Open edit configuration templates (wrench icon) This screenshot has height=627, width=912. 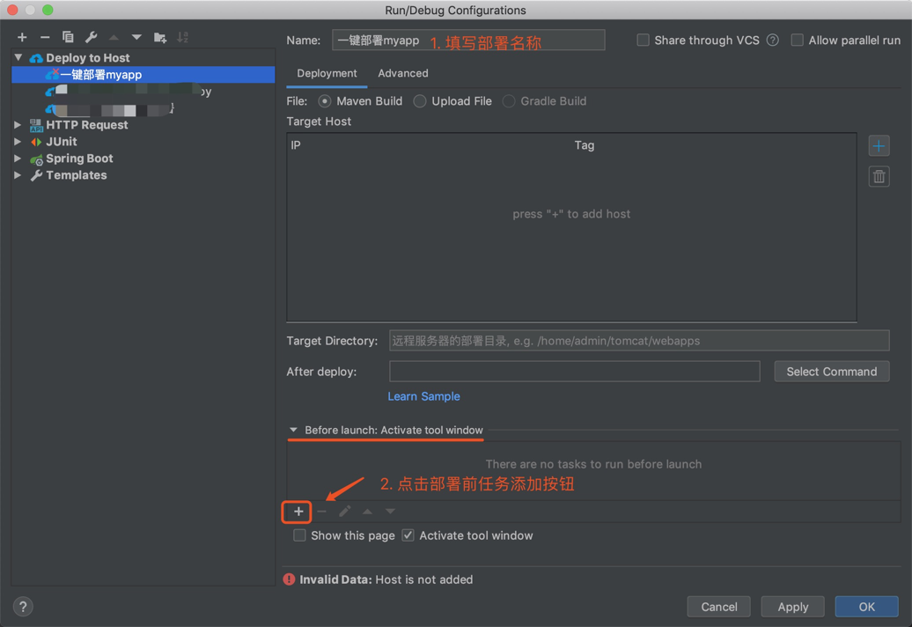[x=91, y=37]
